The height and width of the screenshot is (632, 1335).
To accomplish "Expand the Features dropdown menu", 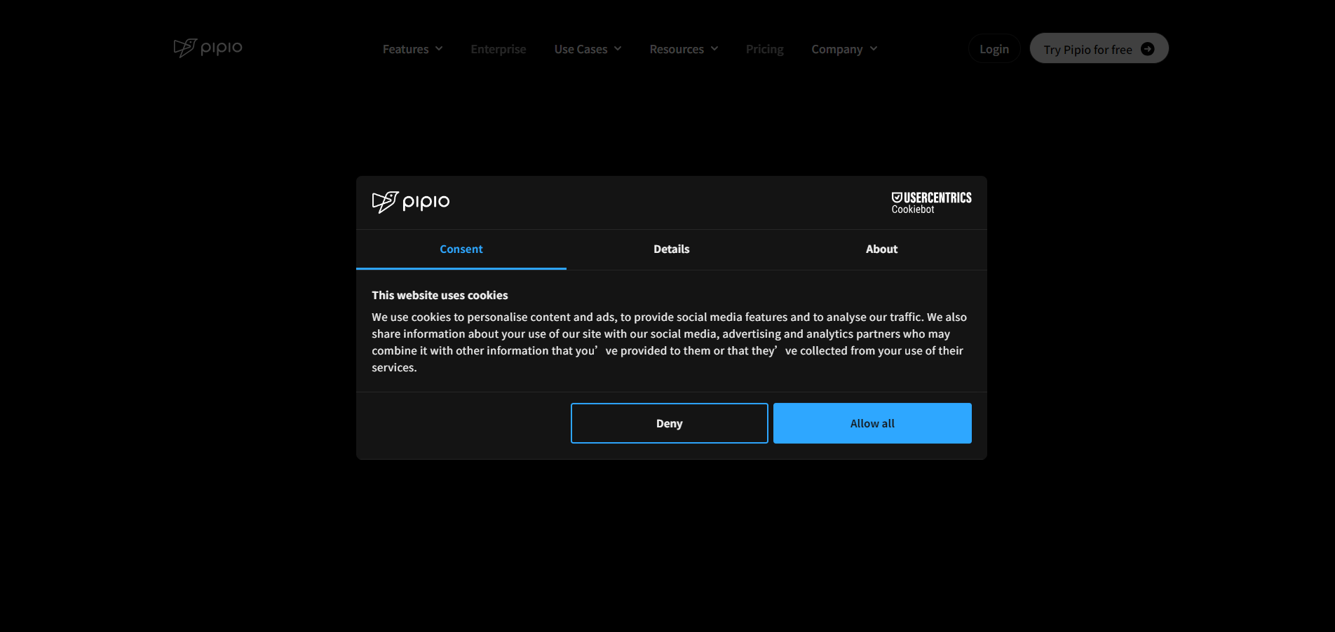I will (412, 49).
